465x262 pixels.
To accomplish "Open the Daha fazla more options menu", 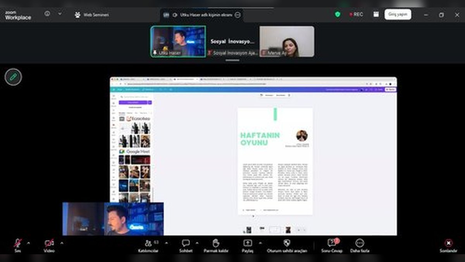I will pos(360,244).
